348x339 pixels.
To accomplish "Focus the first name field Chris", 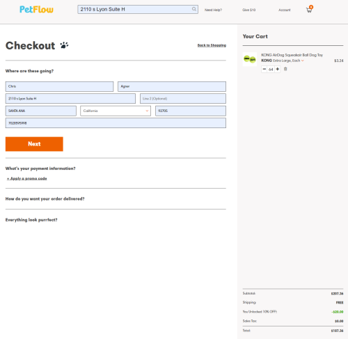I will (60, 86).
